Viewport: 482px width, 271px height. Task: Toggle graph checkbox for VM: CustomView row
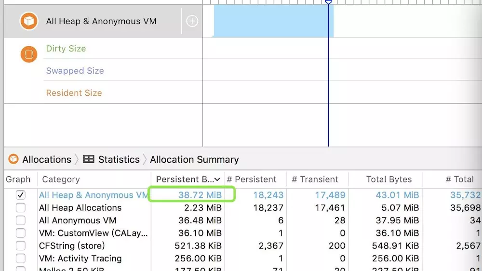pos(21,233)
